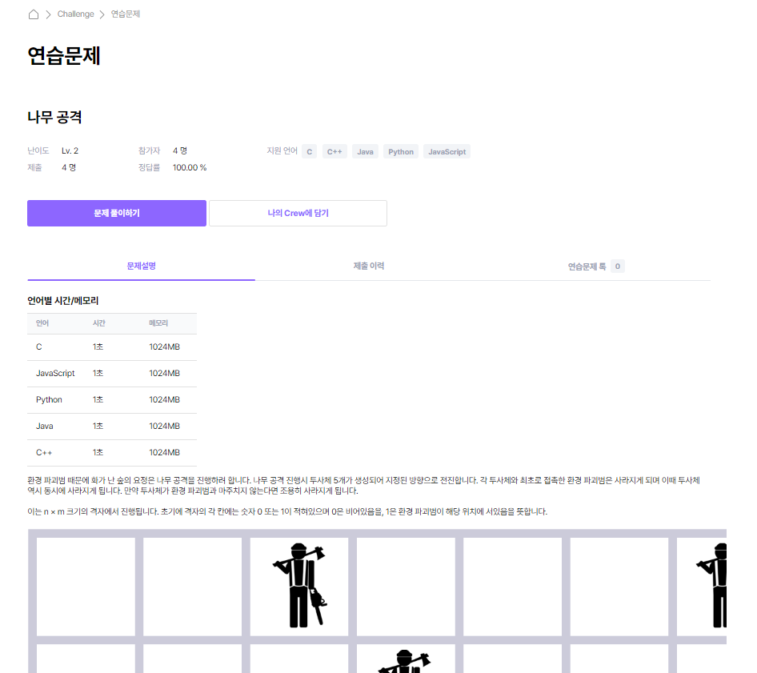
Task: Click the 언어 column header
Action: (42, 323)
